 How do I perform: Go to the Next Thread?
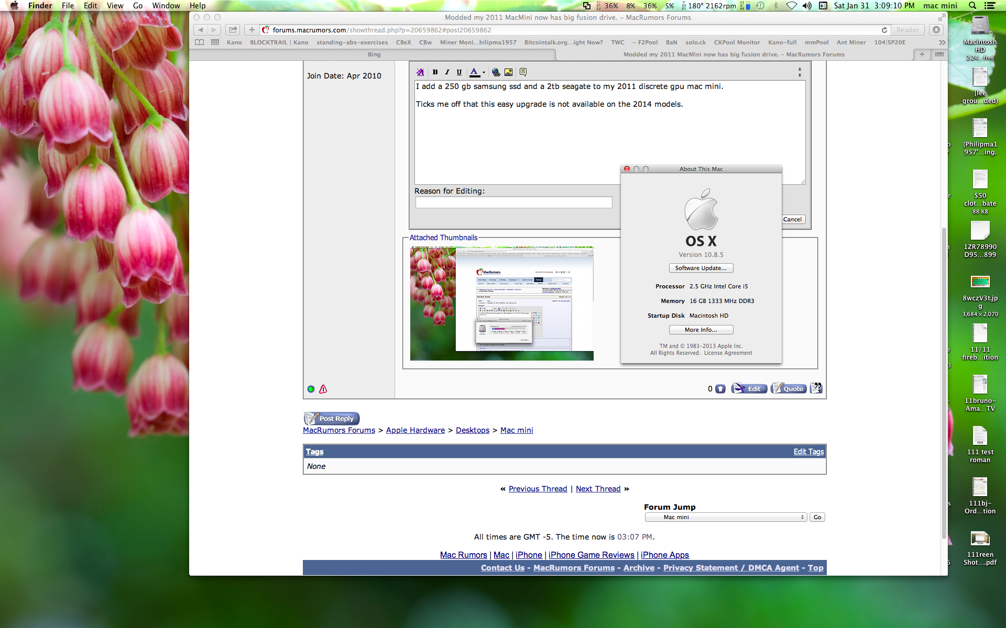(598, 489)
